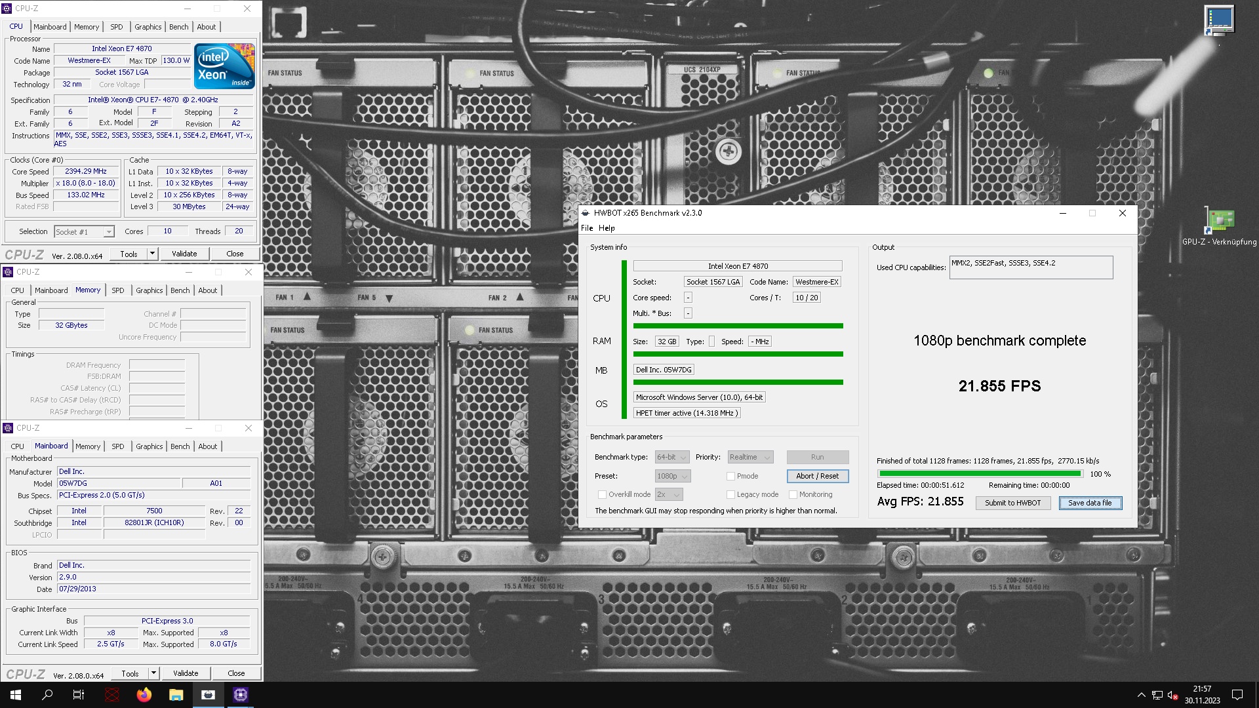Toggle the Legacy mode checkbox
Image resolution: width=1259 pixels, height=708 pixels.
[x=730, y=495]
